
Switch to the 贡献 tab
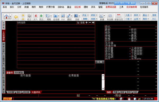[116, 92]
